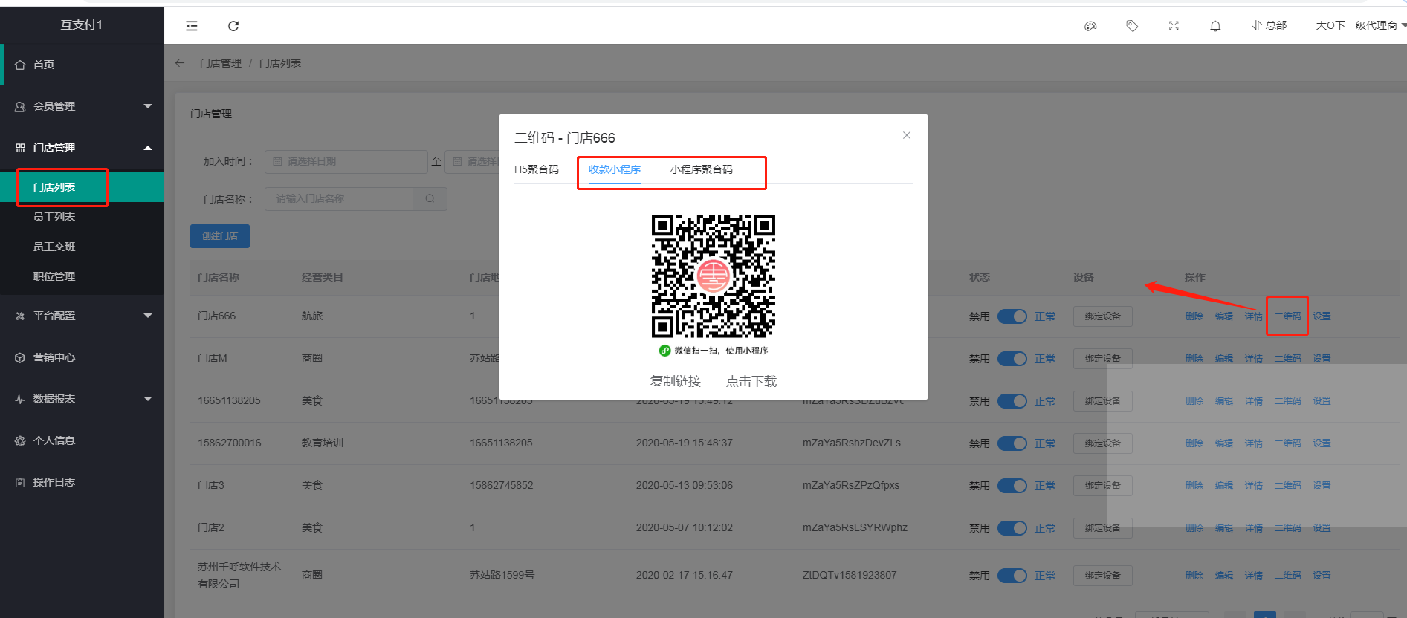This screenshot has height=618, width=1407.
Task: Expand the 会员管理 menu arrow
Action: click(148, 106)
